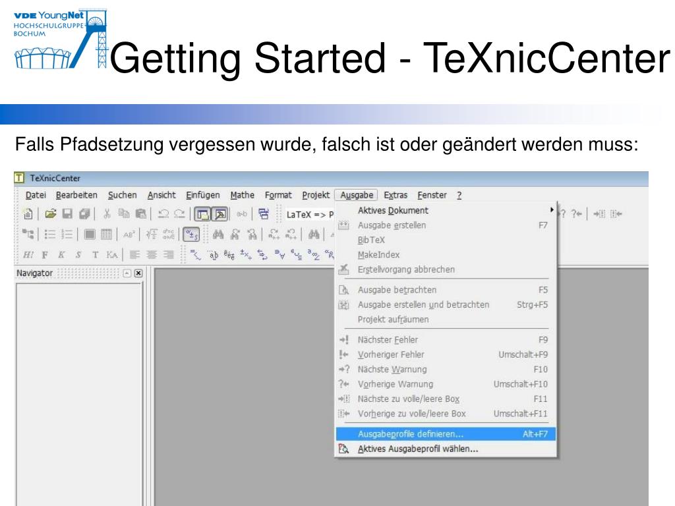Open the Ansicht menu
Screen dimensions: 675x506
click(x=161, y=195)
